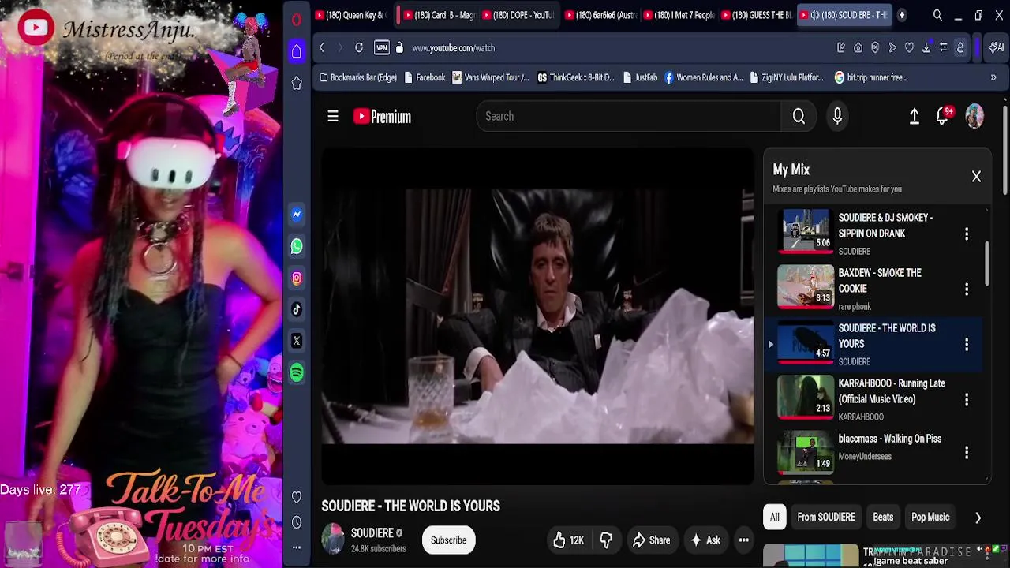Image resolution: width=1010 pixels, height=568 pixels.
Task: Open the browser profile icon in toolbar
Action: coord(960,48)
